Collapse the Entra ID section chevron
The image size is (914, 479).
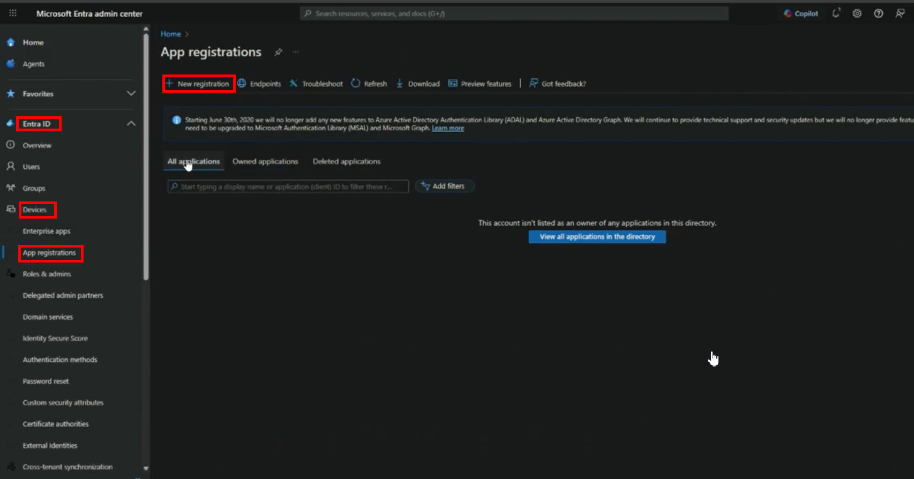point(131,124)
